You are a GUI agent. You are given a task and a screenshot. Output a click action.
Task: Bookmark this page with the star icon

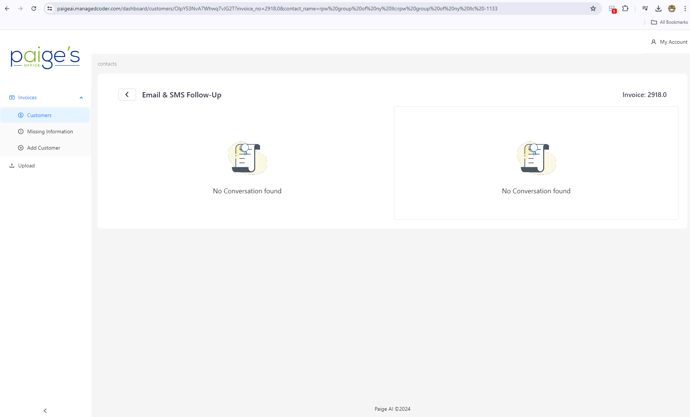593,9
